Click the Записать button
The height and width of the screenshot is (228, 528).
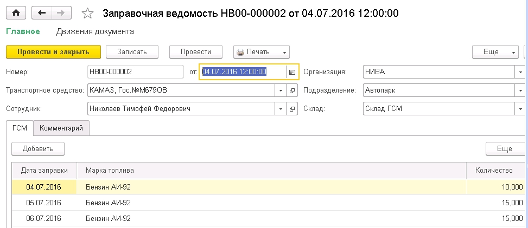tap(132, 52)
